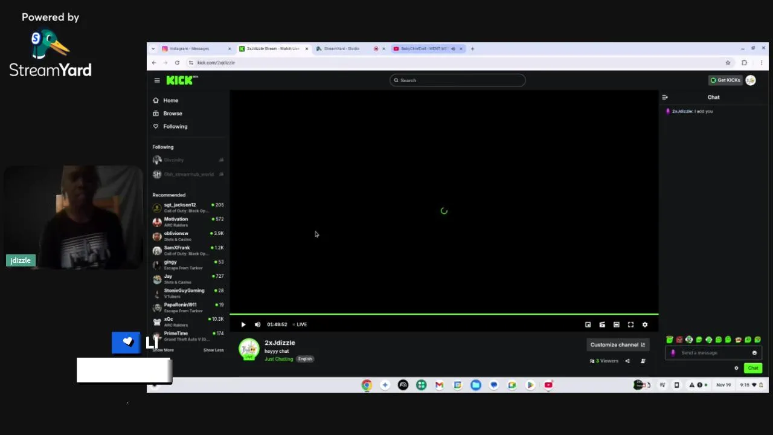The width and height of the screenshot is (773, 435).
Task: Type area: click Send a message field
Action: pos(713,353)
